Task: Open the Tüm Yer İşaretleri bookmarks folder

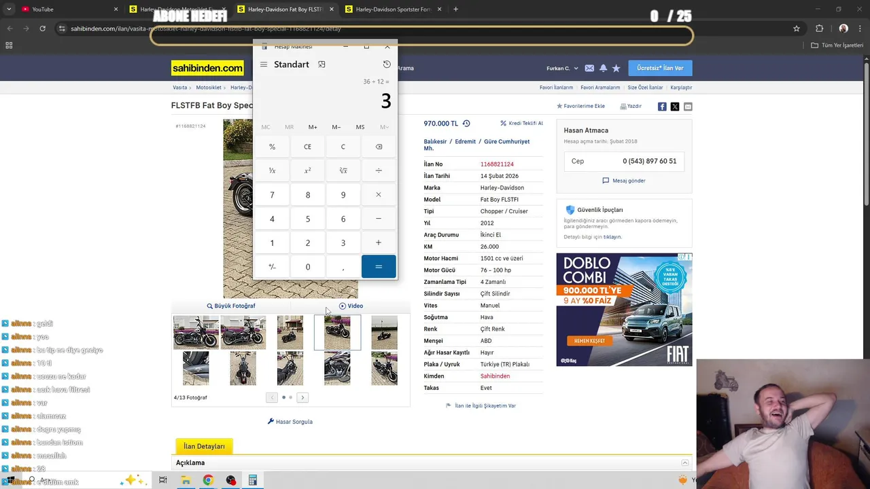Action: point(837,46)
